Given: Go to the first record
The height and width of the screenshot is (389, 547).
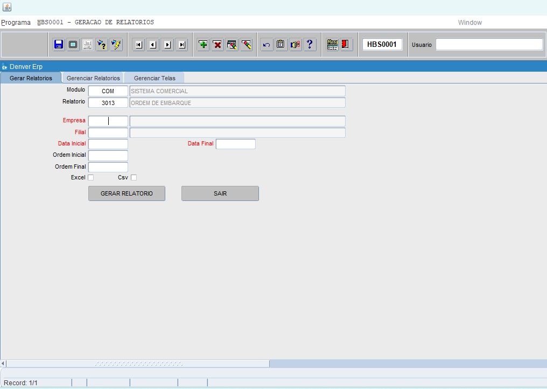Looking at the screenshot, I should pos(139,45).
